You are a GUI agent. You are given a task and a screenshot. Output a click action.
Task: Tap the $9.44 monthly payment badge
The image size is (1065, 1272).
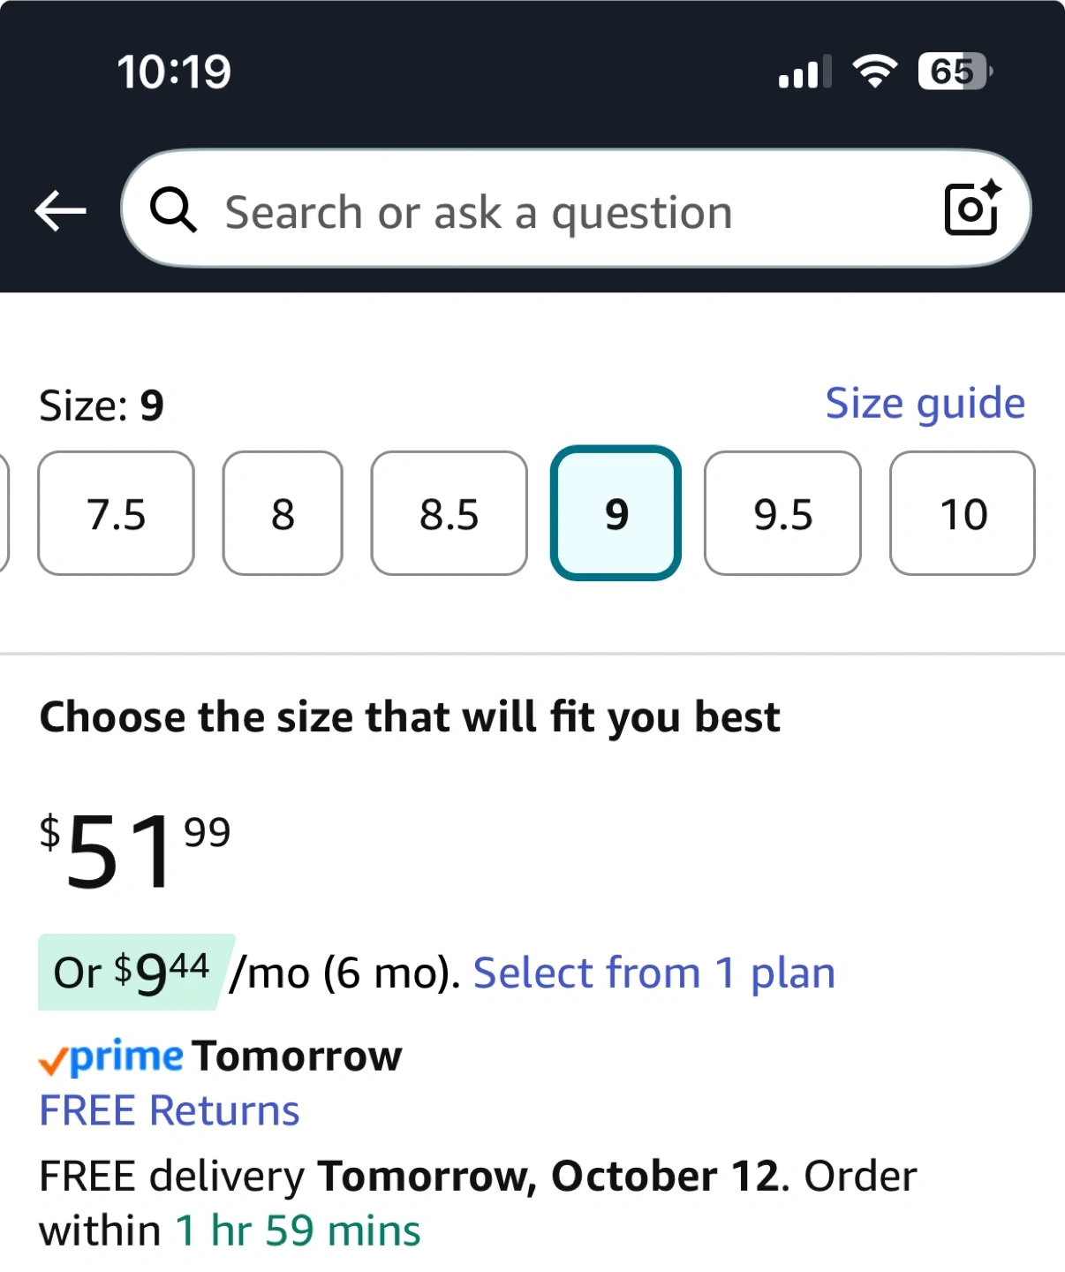[x=136, y=973]
